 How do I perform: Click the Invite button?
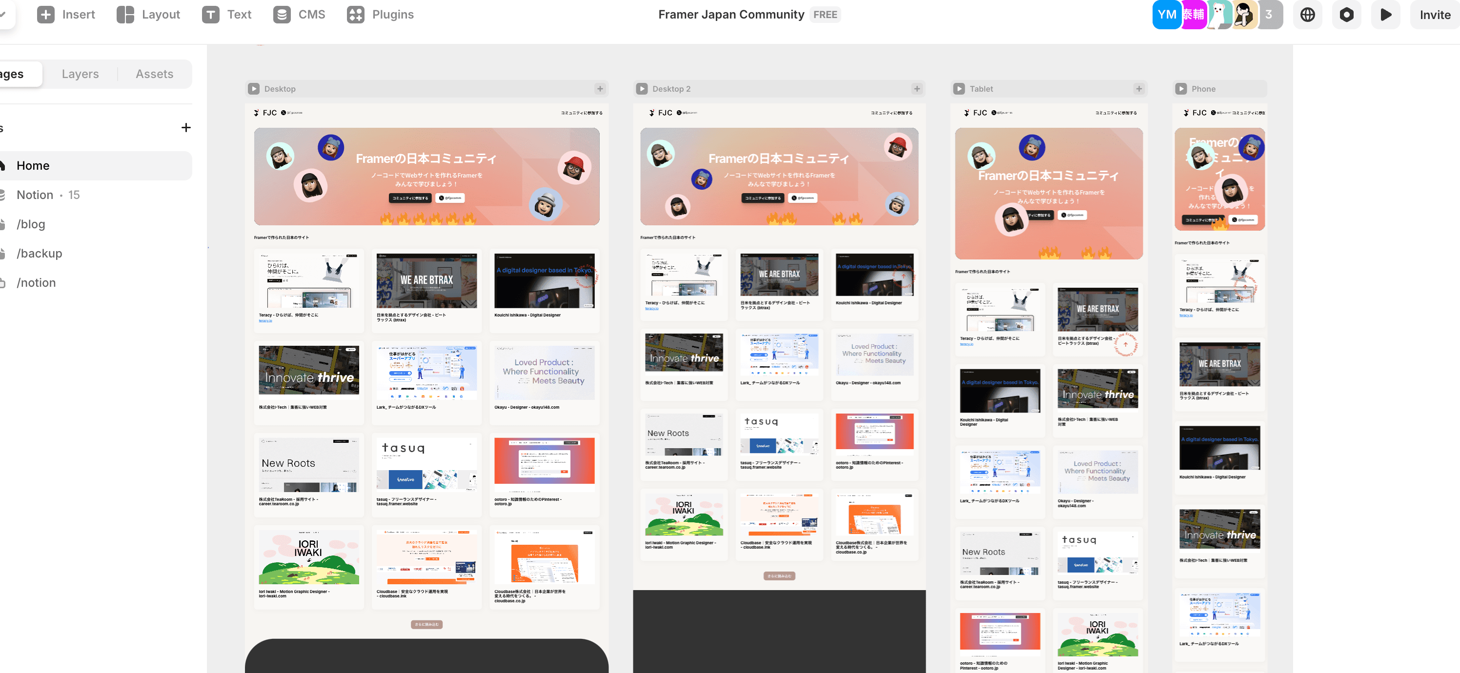[1435, 15]
